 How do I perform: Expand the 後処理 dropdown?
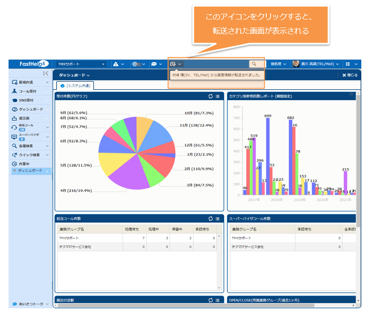pos(278,64)
